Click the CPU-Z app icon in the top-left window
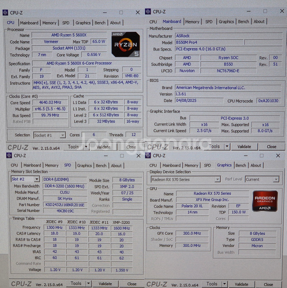The height and width of the screenshot is (288, 287). pyautogui.click(x=5, y=13)
